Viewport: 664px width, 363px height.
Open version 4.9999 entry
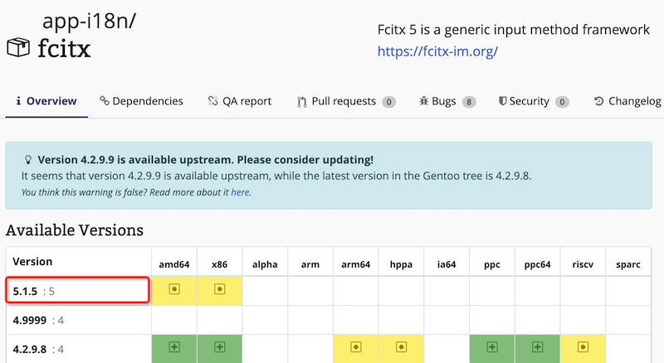click(x=30, y=320)
